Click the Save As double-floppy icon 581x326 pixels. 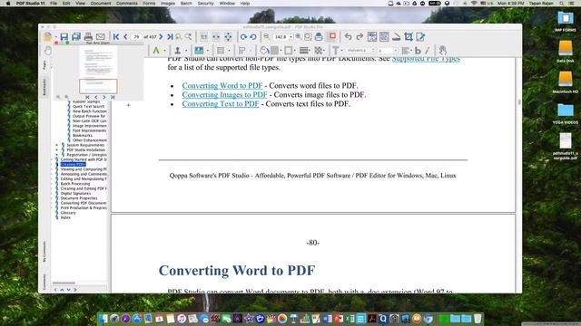(x=76, y=36)
